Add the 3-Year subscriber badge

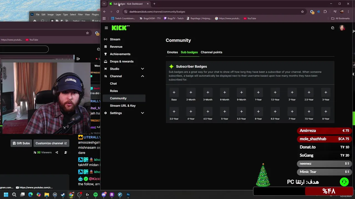click(326, 92)
